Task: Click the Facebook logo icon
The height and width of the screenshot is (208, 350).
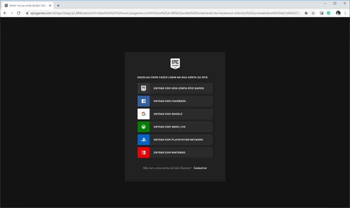Action: [144, 101]
